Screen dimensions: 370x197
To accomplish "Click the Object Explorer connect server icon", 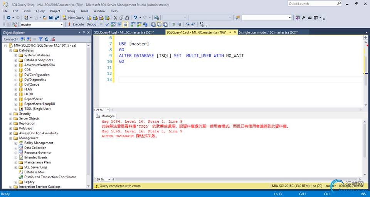I will (23, 39).
